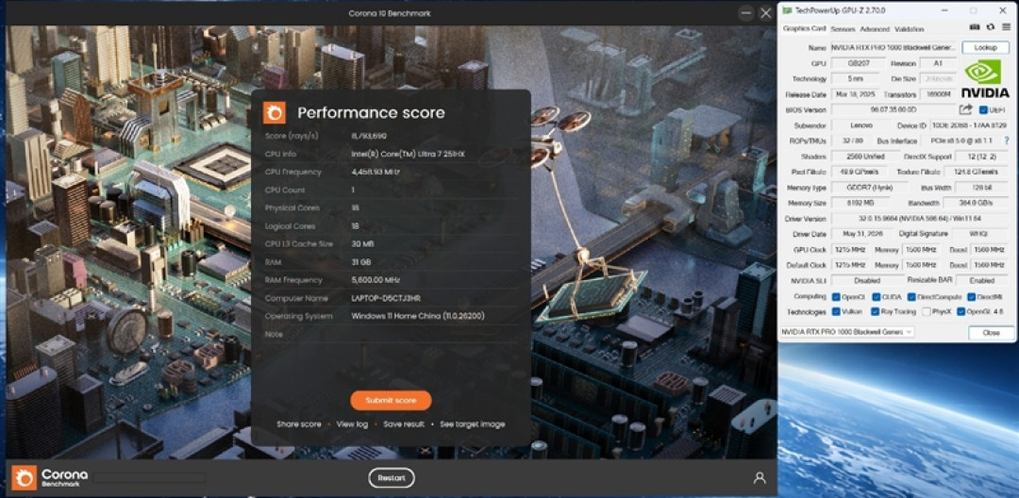Click the Resizable BAR Enabled field
This screenshot has width=1019, height=498.
point(982,280)
